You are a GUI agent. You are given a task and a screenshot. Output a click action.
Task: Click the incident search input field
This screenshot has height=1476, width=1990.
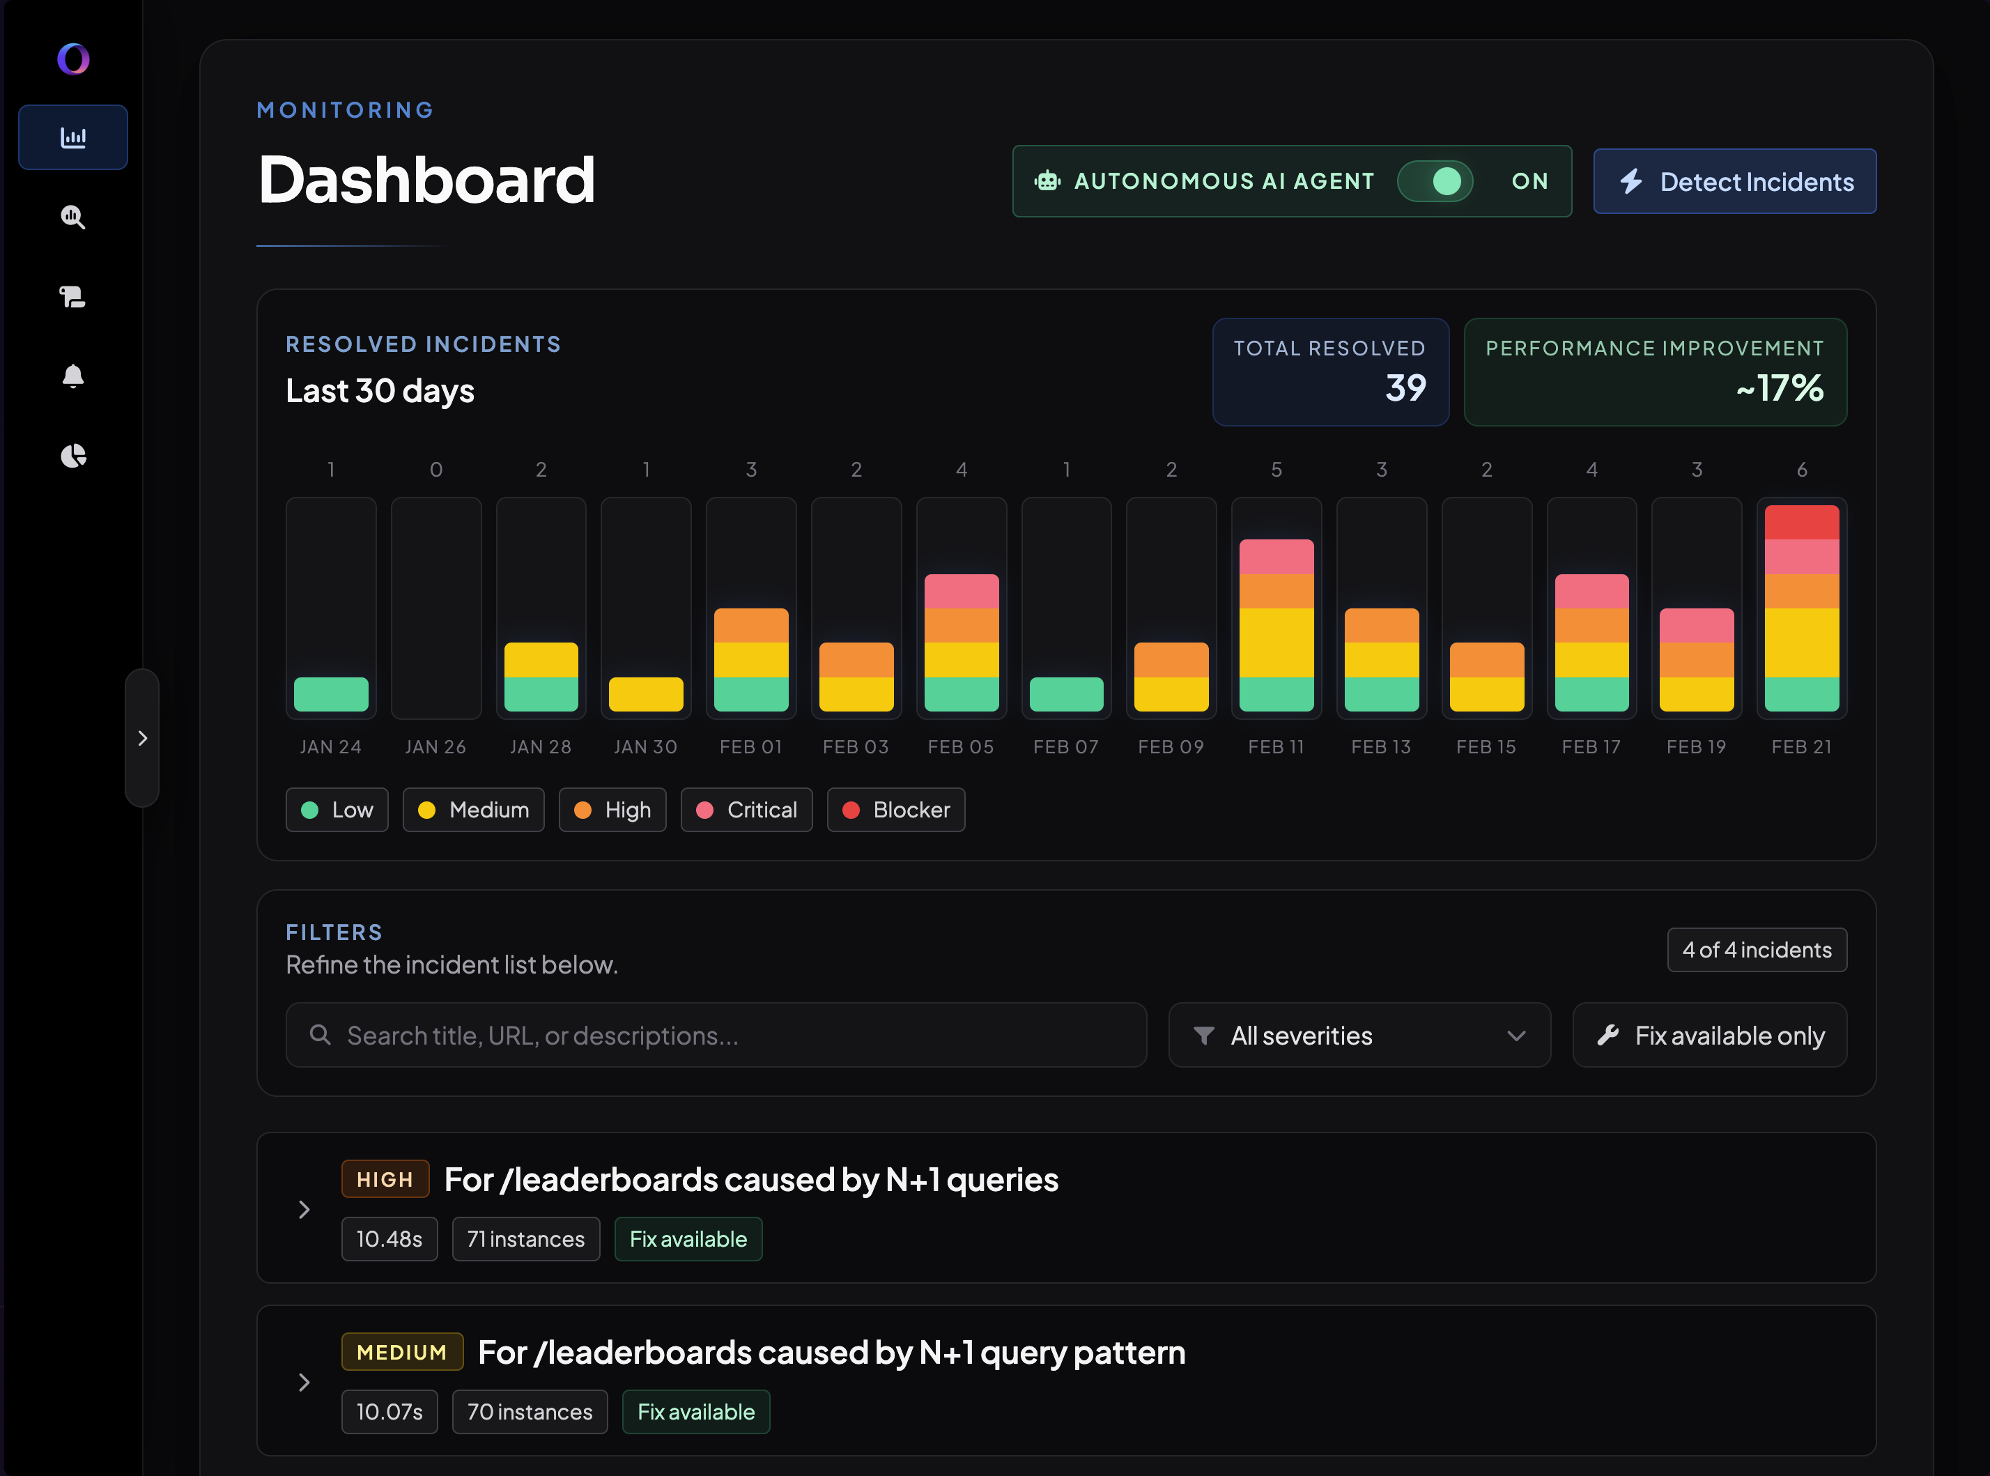coord(716,1035)
